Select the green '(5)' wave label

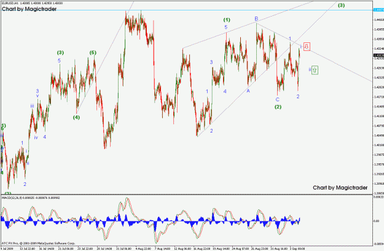93,53
